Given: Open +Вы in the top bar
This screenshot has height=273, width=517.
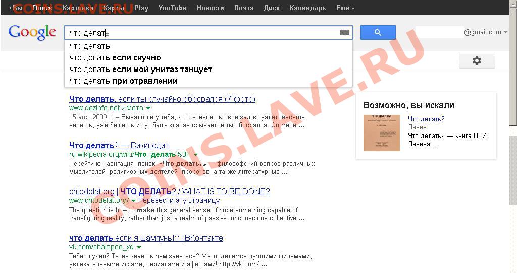Looking at the screenshot, I should (x=16, y=8).
